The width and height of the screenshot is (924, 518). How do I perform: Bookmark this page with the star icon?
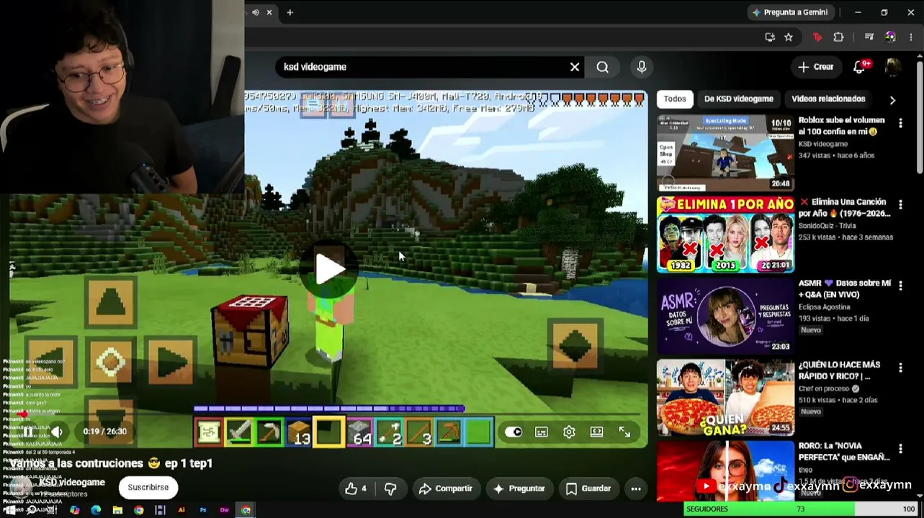[x=789, y=37]
